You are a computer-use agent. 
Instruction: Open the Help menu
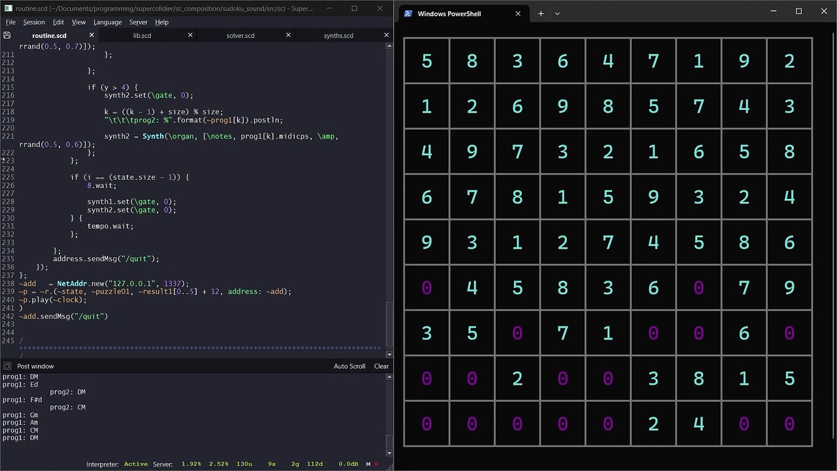pos(162,22)
